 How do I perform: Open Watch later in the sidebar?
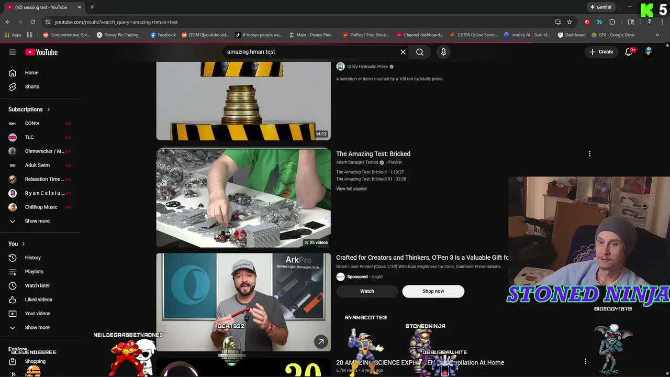pyautogui.click(x=37, y=285)
